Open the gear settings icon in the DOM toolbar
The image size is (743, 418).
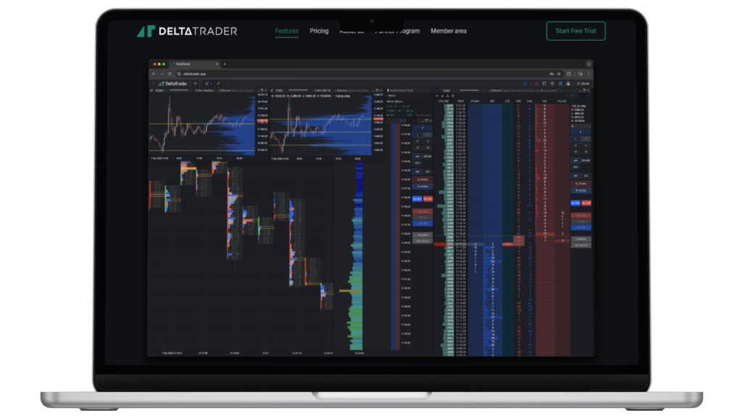click(x=453, y=96)
